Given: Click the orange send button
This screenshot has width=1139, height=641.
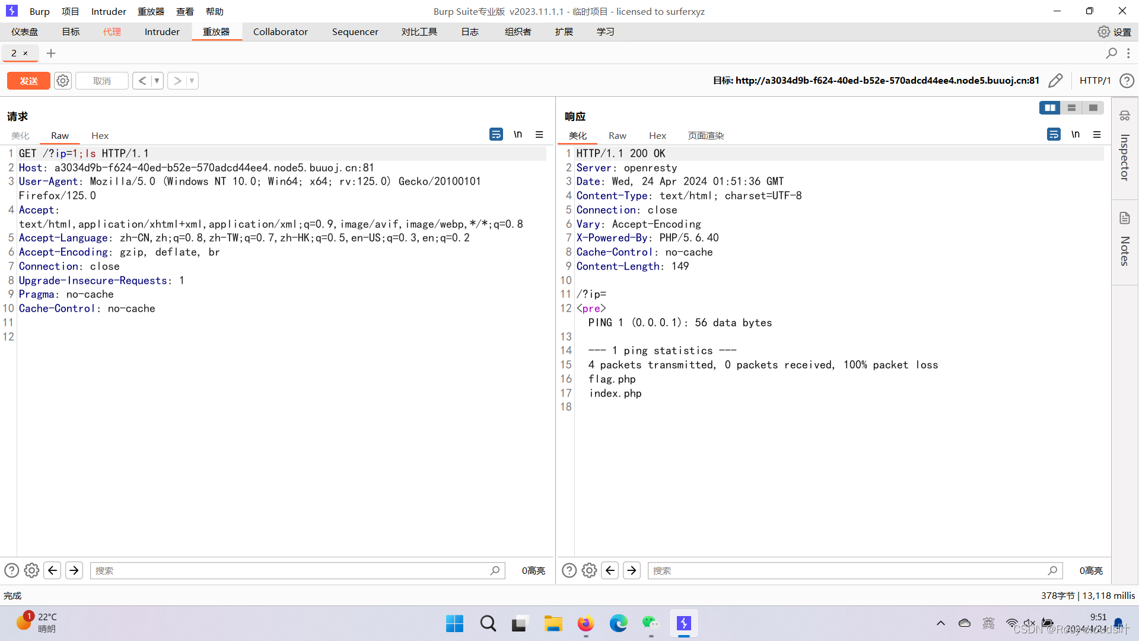Looking at the screenshot, I should point(28,81).
